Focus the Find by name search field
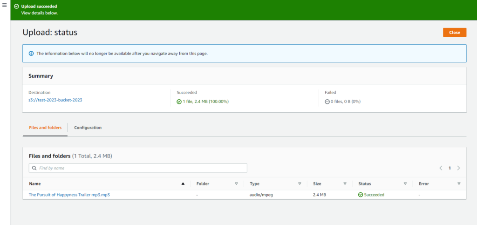This screenshot has width=477, height=225. point(138,168)
